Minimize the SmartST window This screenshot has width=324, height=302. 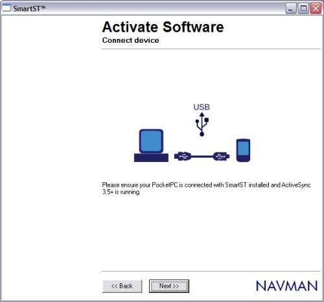coord(291,8)
